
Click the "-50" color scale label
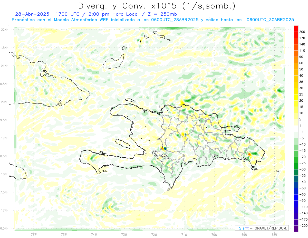point(302,188)
